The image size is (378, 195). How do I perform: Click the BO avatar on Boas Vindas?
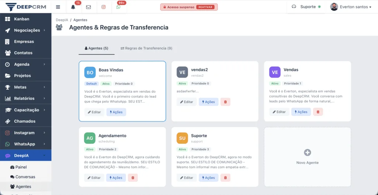[90, 72]
